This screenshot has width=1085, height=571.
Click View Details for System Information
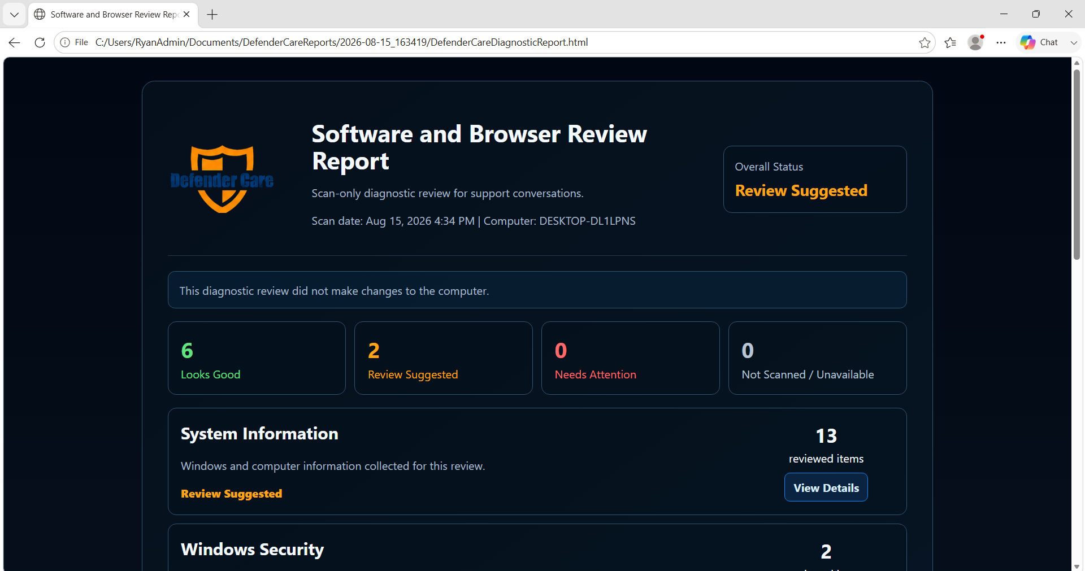[x=826, y=487]
